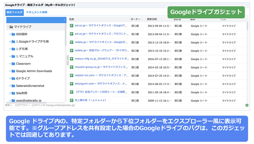
Task: Click sheet icon of tokyogumi.com row
Action: [x=71, y=84]
